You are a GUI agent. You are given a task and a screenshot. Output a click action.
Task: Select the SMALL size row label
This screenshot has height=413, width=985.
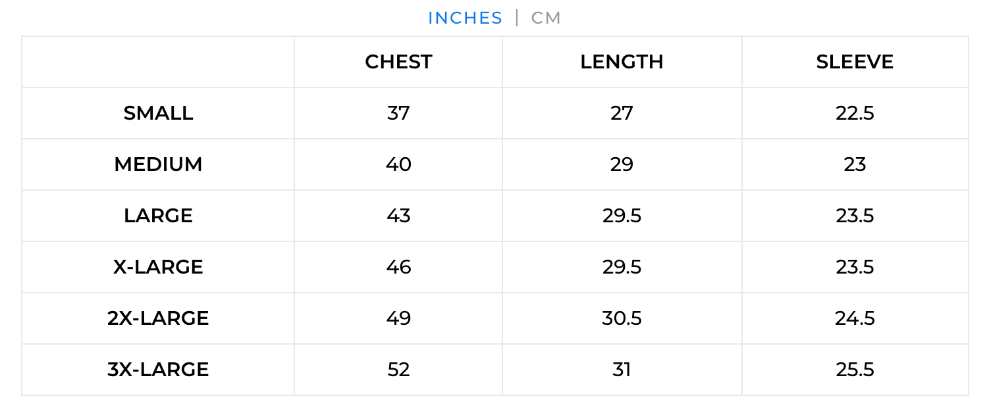pos(158,113)
